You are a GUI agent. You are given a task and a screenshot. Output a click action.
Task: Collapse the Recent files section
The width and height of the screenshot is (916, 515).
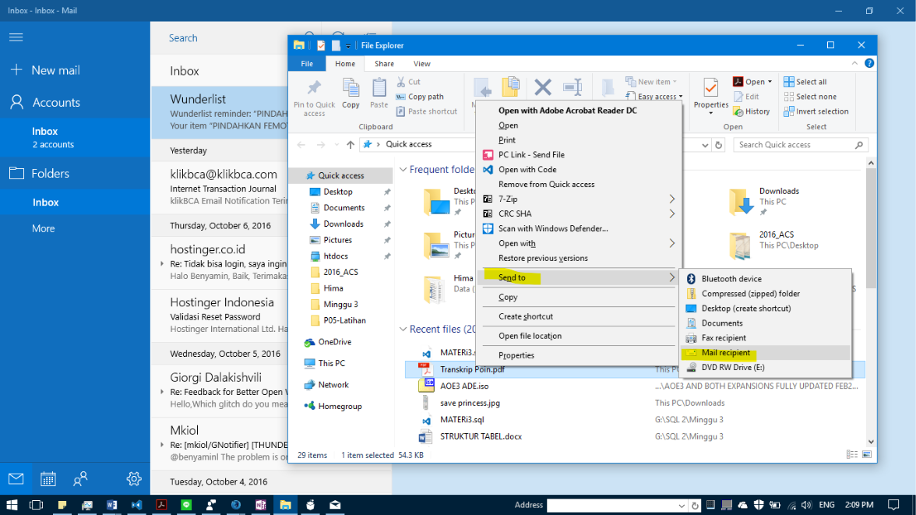pyautogui.click(x=403, y=329)
